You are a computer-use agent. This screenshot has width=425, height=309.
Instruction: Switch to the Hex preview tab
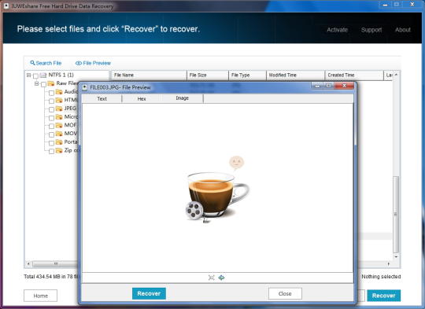point(142,98)
